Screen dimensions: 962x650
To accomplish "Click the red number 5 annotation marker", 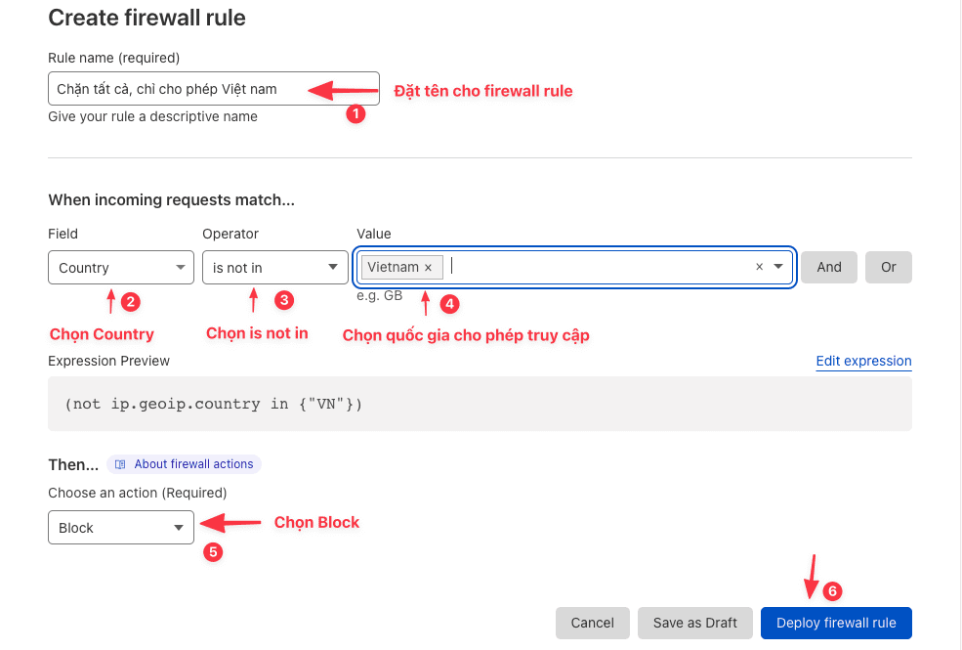I will point(213,552).
